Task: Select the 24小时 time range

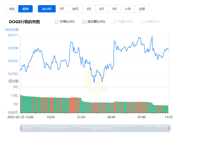Action: tap(47, 9)
